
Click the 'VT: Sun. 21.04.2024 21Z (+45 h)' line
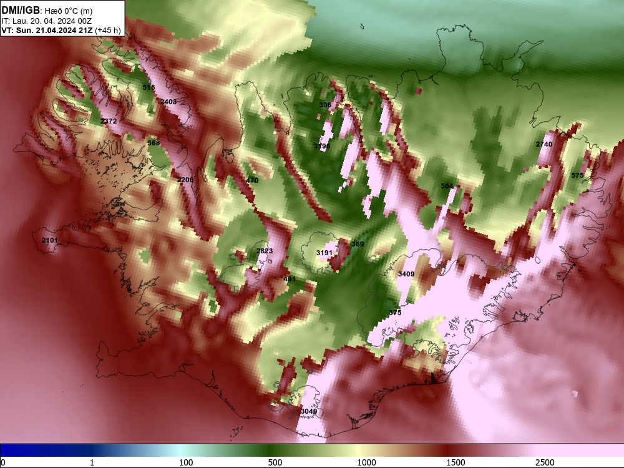pyautogui.click(x=61, y=31)
